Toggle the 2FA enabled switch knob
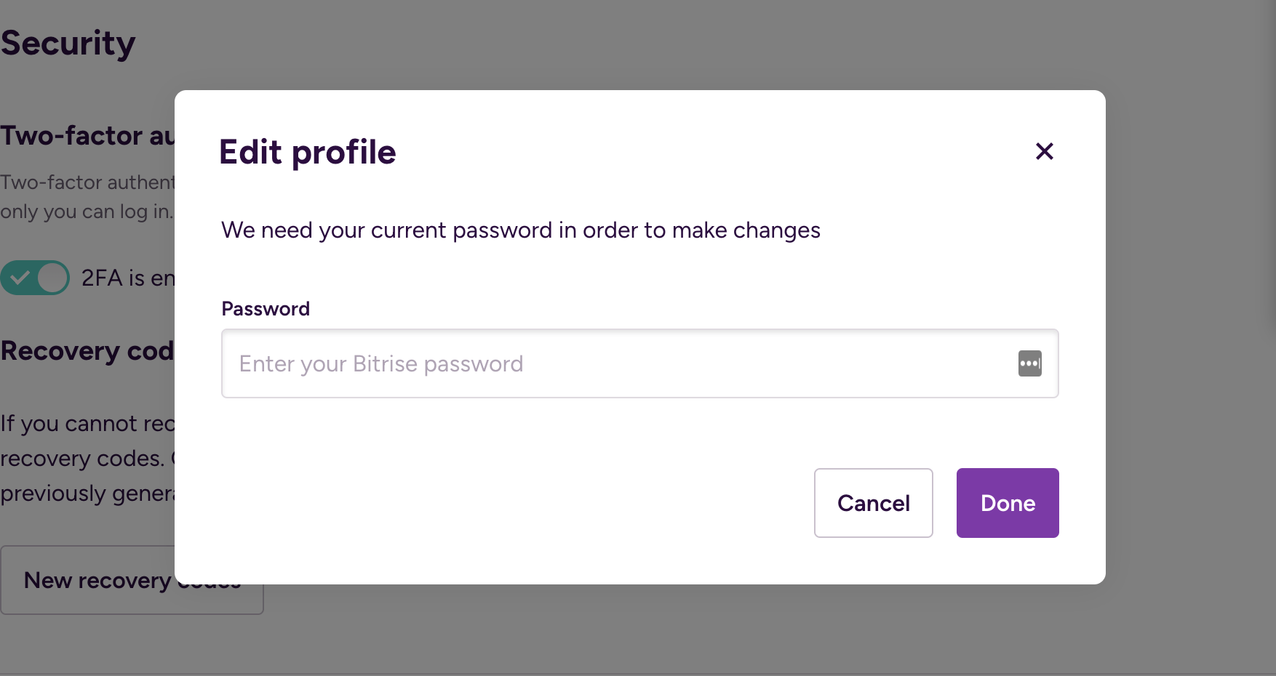 coord(52,278)
